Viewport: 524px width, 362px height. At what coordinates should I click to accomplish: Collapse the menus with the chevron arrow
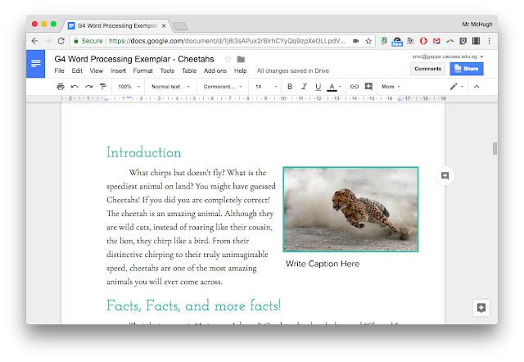pyautogui.click(x=477, y=87)
